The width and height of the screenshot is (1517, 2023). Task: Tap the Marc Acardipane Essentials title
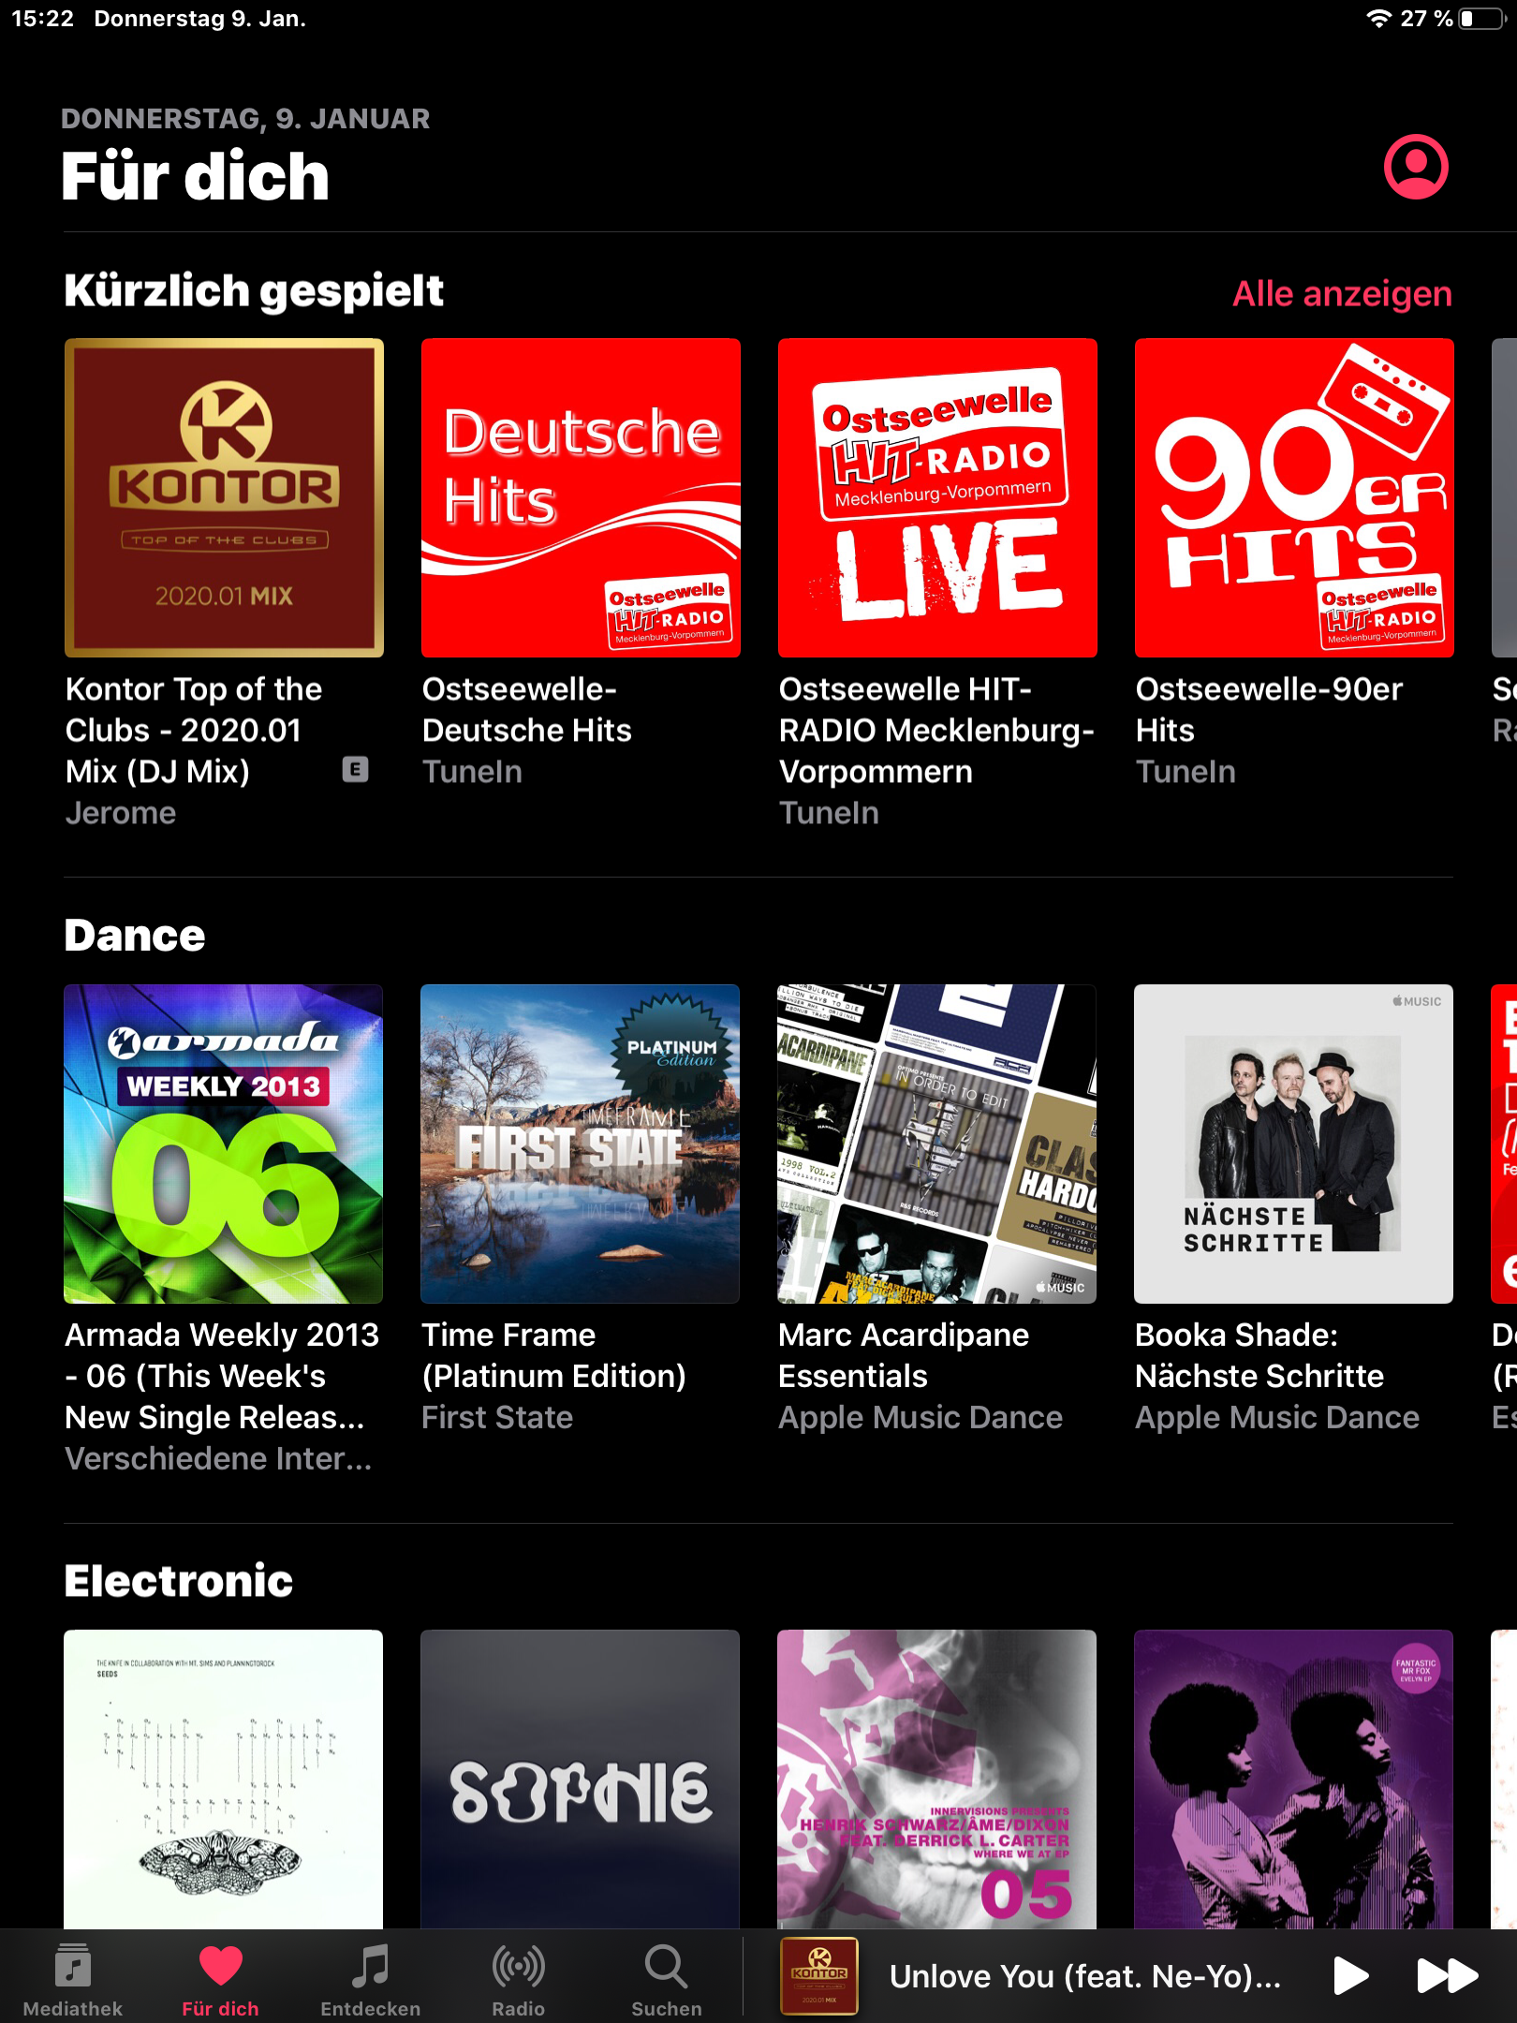[x=904, y=1355]
